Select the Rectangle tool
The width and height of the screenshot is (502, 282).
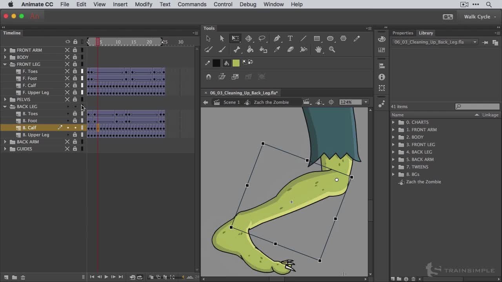point(317,38)
